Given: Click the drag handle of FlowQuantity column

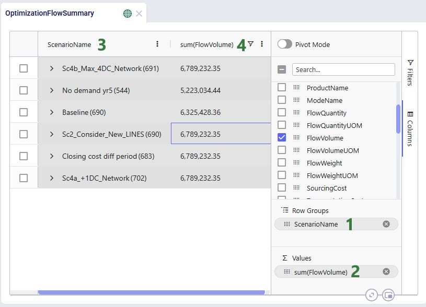Looking at the screenshot, I should pyautogui.click(x=296, y=112).
